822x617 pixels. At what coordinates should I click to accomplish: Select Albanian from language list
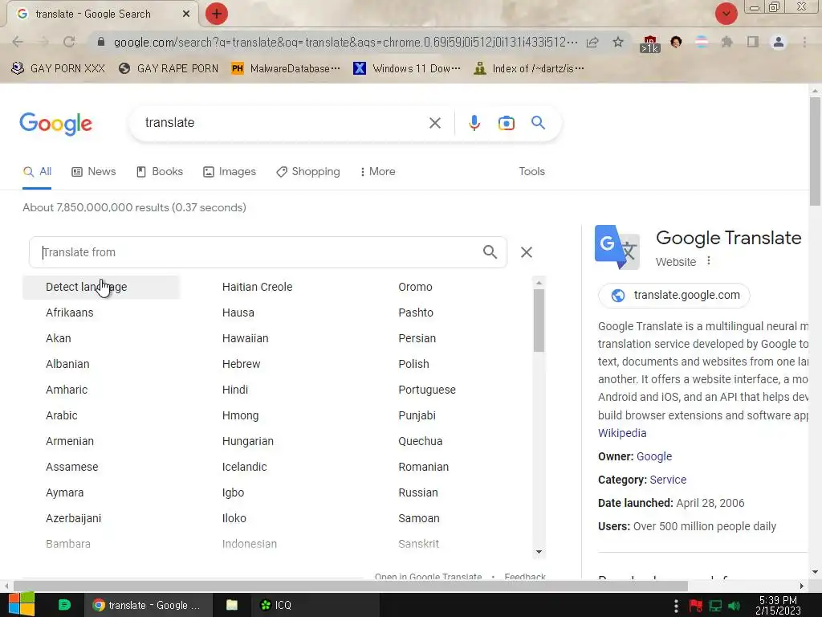click(67, 364)
